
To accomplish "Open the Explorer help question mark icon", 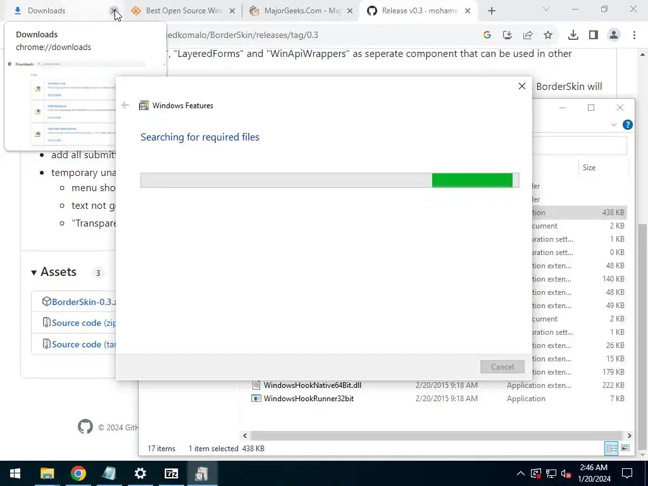I will [627, 125].
